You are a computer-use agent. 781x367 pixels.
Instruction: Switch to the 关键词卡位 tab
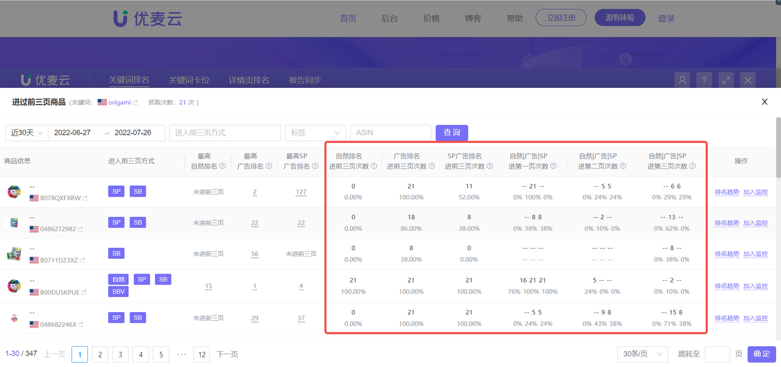(x=189, y=79)
